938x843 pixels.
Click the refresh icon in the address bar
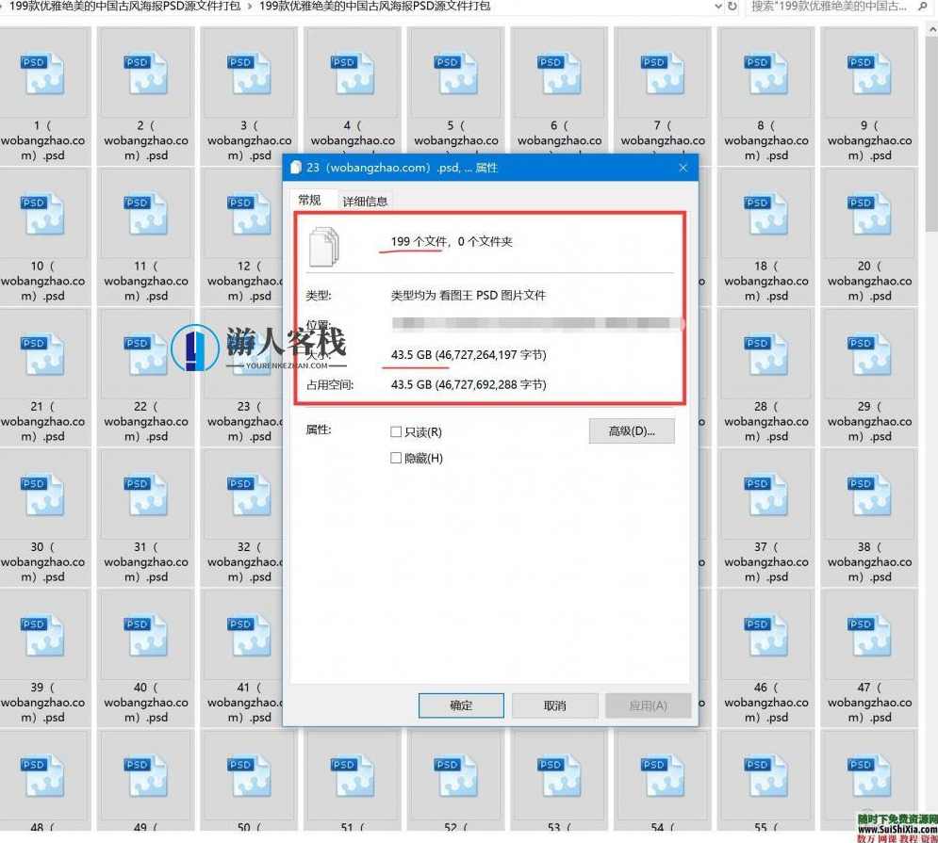[x=732, y=7]
